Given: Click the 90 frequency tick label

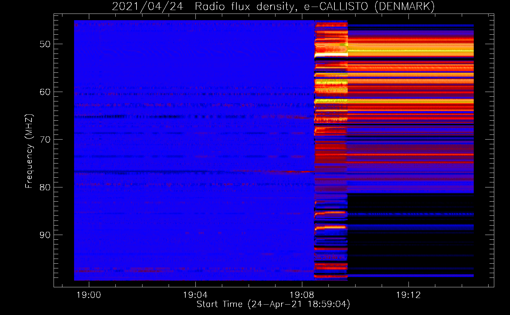Looking at the screenshot, I should click(45, 235).
